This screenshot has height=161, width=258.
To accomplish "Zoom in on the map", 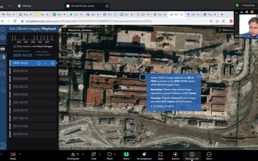I will click(64, 36).
